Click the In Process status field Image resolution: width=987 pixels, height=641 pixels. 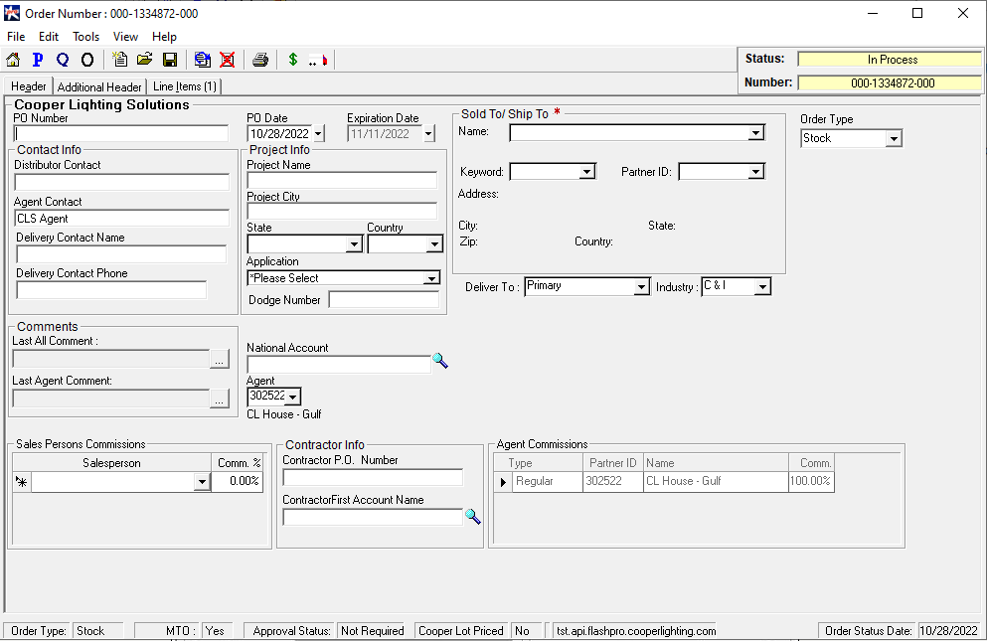click(x=890, y=60)
